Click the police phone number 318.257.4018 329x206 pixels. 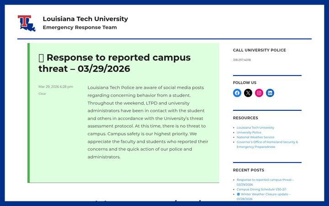[x=242, y=60]
